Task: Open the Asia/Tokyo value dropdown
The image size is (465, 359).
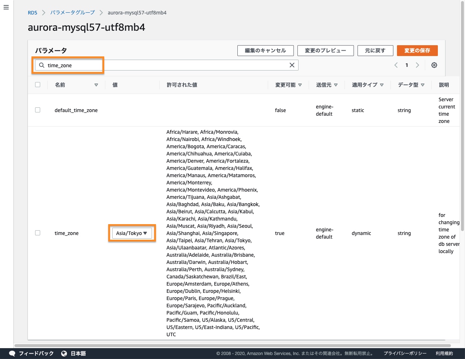Action: click(x=132, y=233)
